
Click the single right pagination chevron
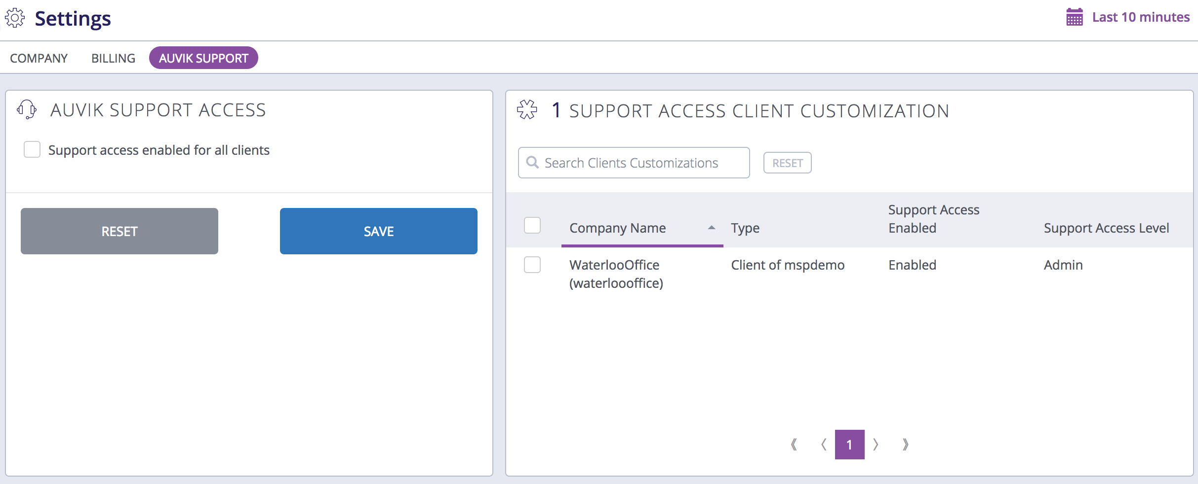tap(877, 444)
